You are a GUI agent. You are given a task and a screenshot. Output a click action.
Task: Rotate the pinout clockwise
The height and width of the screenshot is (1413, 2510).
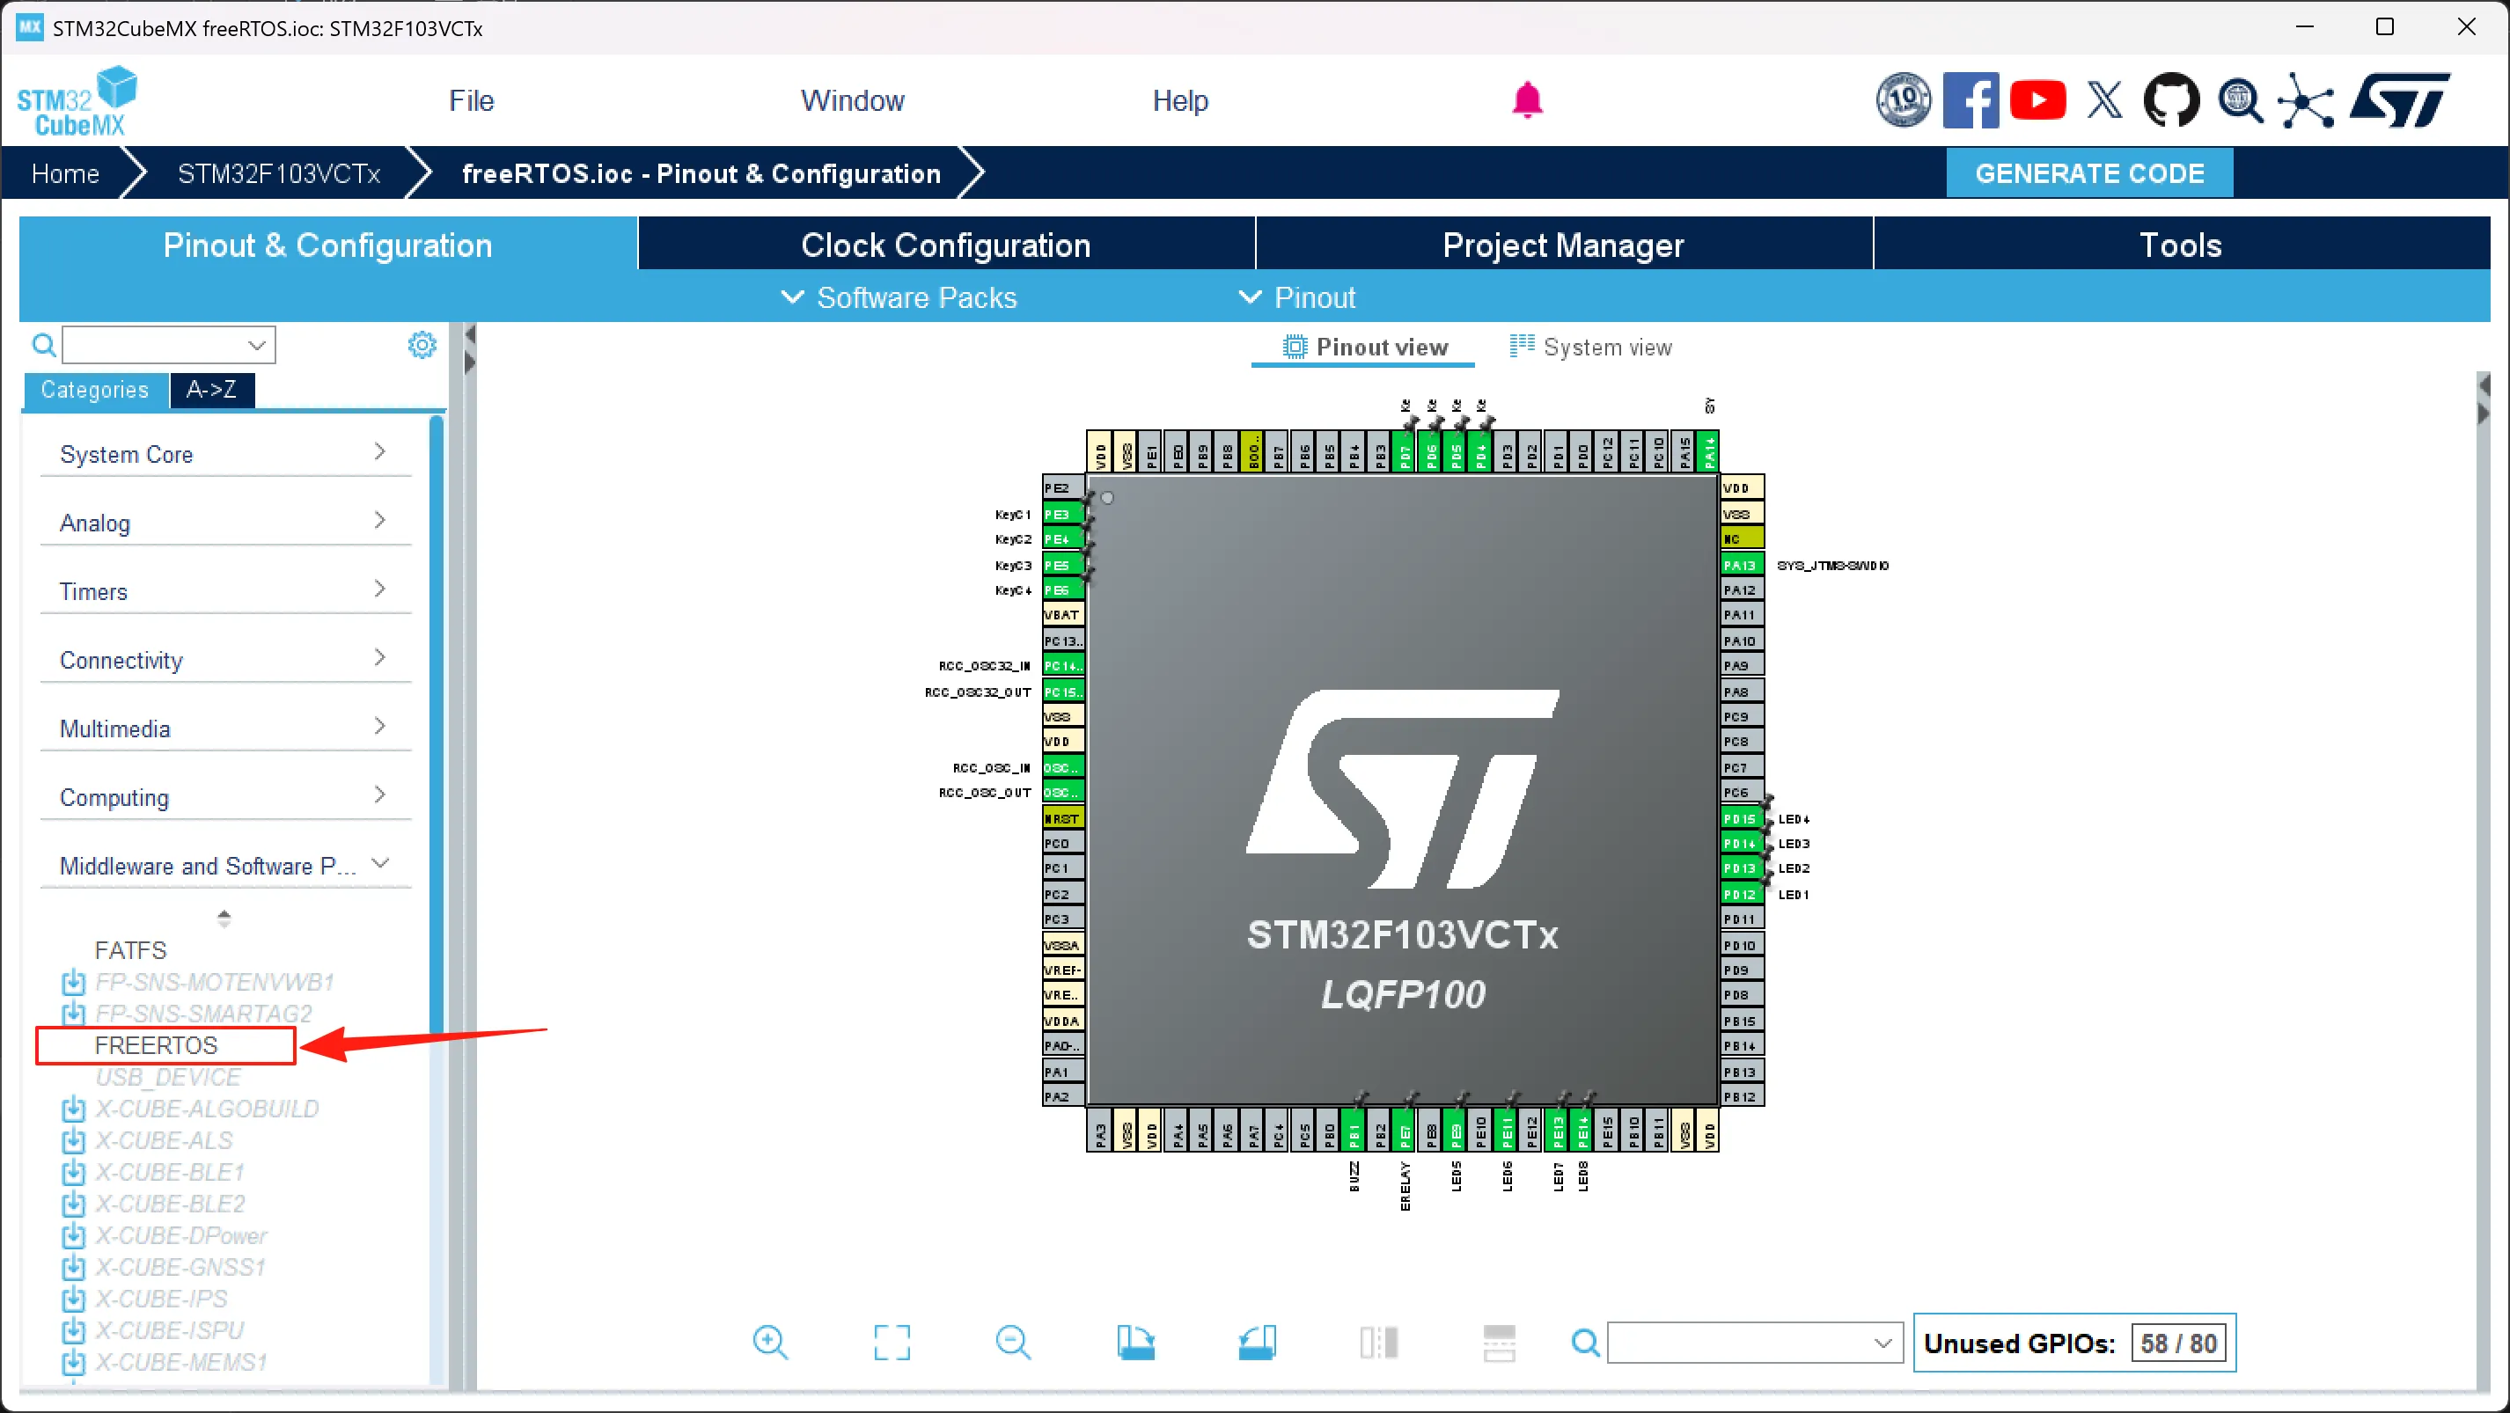[1135, 1342]
